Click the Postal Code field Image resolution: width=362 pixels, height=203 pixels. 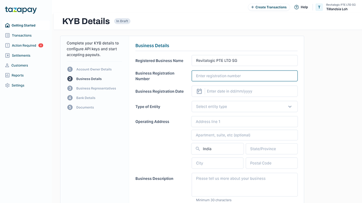271,163
